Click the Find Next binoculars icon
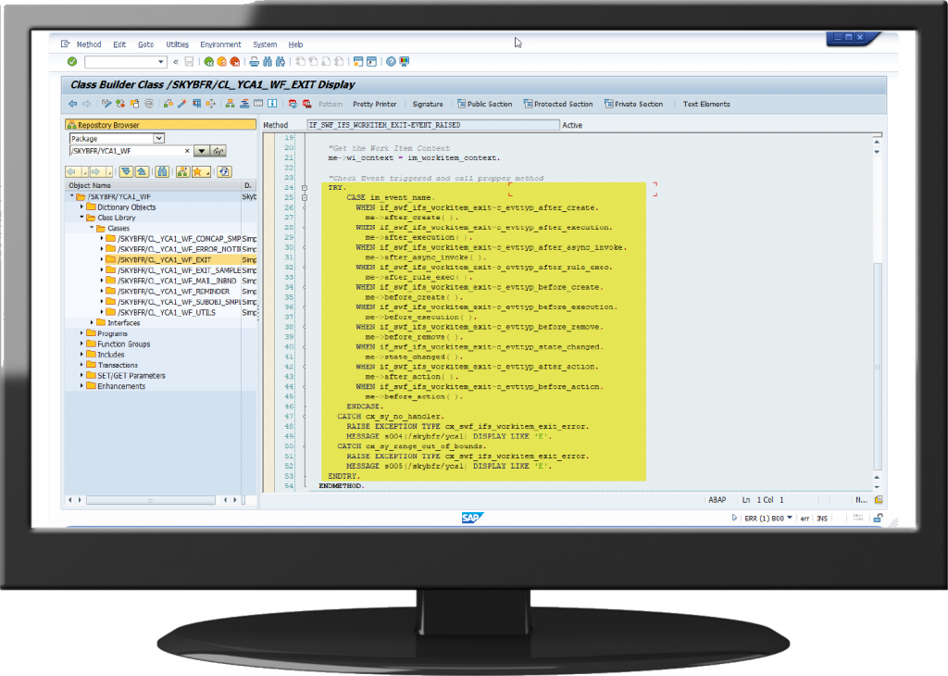 pos(280,62)
